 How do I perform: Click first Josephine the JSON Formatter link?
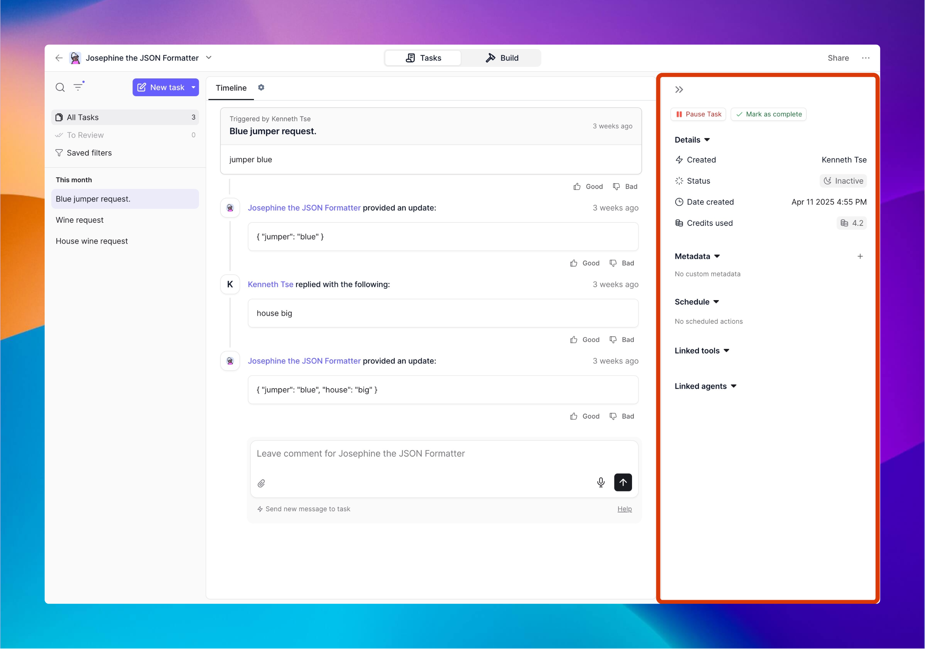pos(304,208)
